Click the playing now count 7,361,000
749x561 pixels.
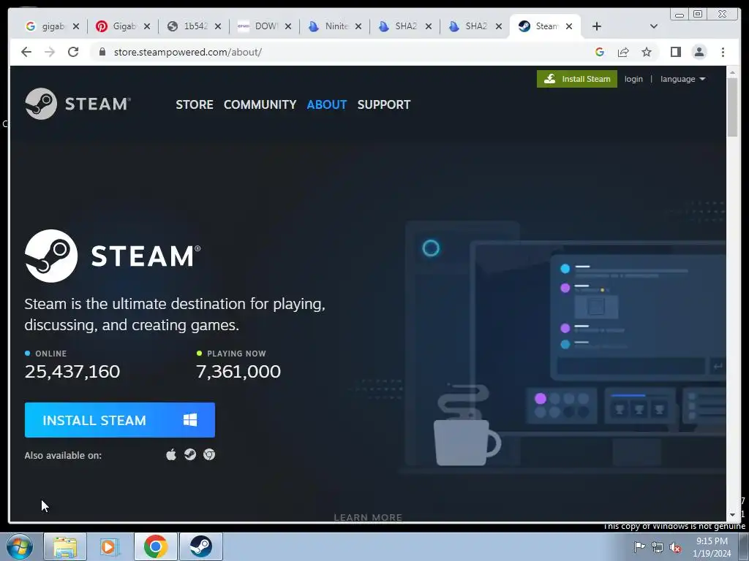pos(238,371)
